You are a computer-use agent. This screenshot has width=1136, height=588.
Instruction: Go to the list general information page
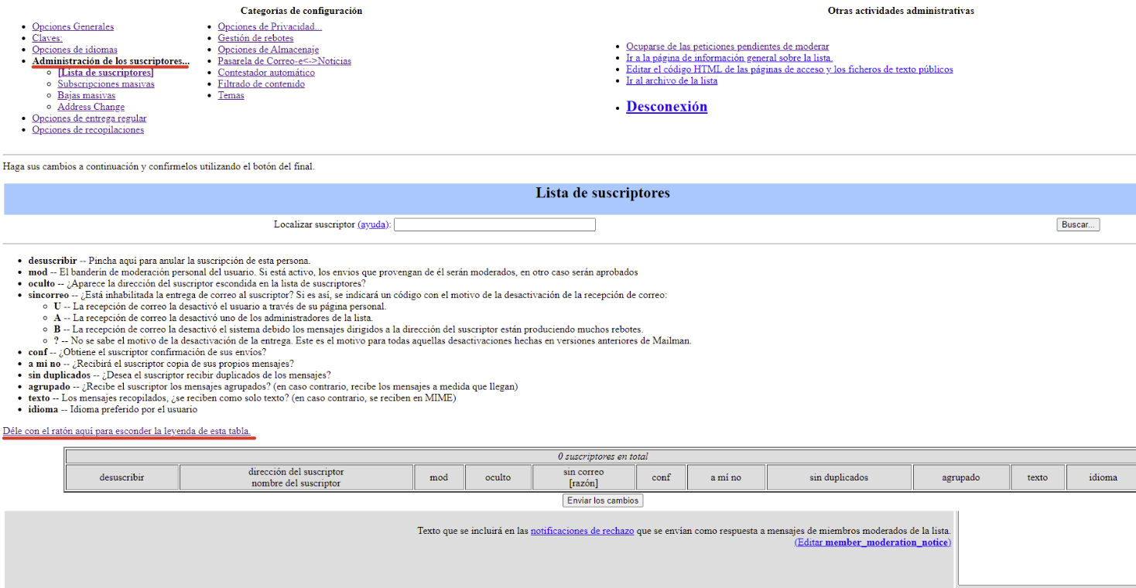[x=730, y=58]
